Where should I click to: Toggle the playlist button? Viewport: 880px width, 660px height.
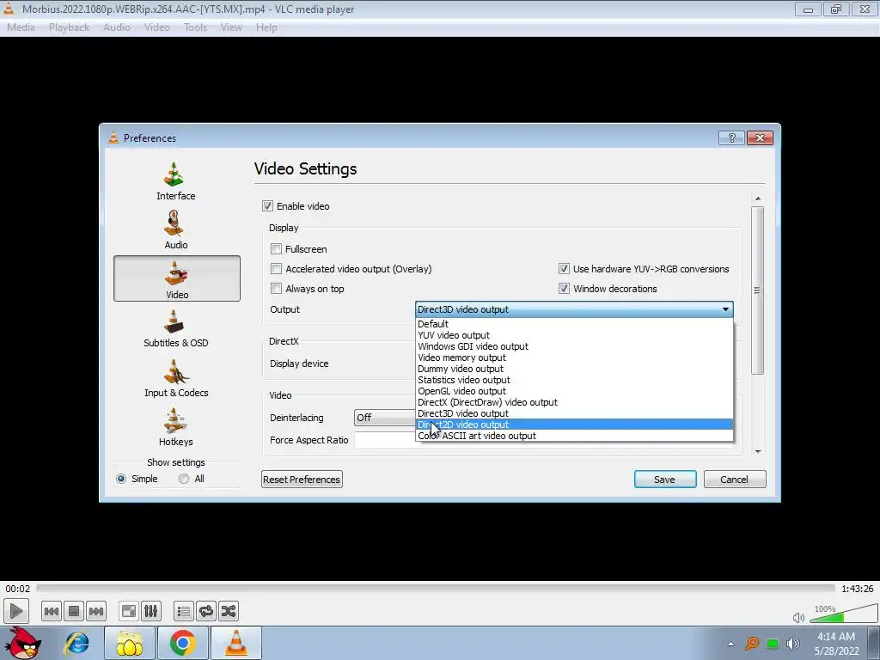click(x=184, y=611)
